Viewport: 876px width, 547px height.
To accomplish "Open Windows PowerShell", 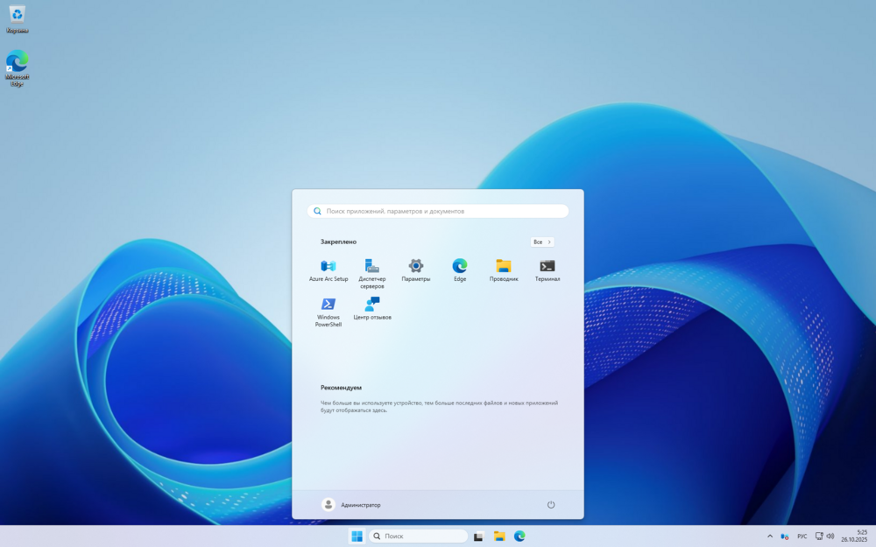I will pyautogui.click(x=328, y=305).
